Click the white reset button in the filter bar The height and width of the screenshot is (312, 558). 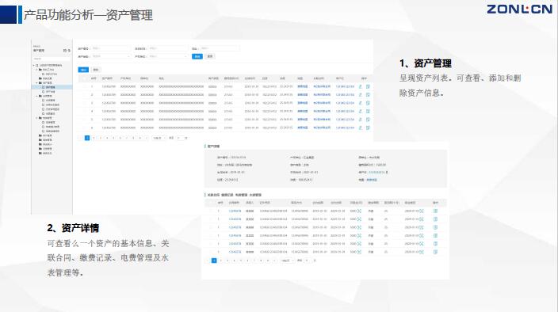210,56
